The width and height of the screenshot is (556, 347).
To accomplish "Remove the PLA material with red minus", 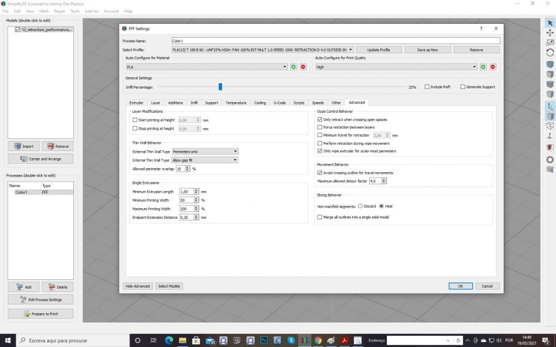I will [303, 67].
